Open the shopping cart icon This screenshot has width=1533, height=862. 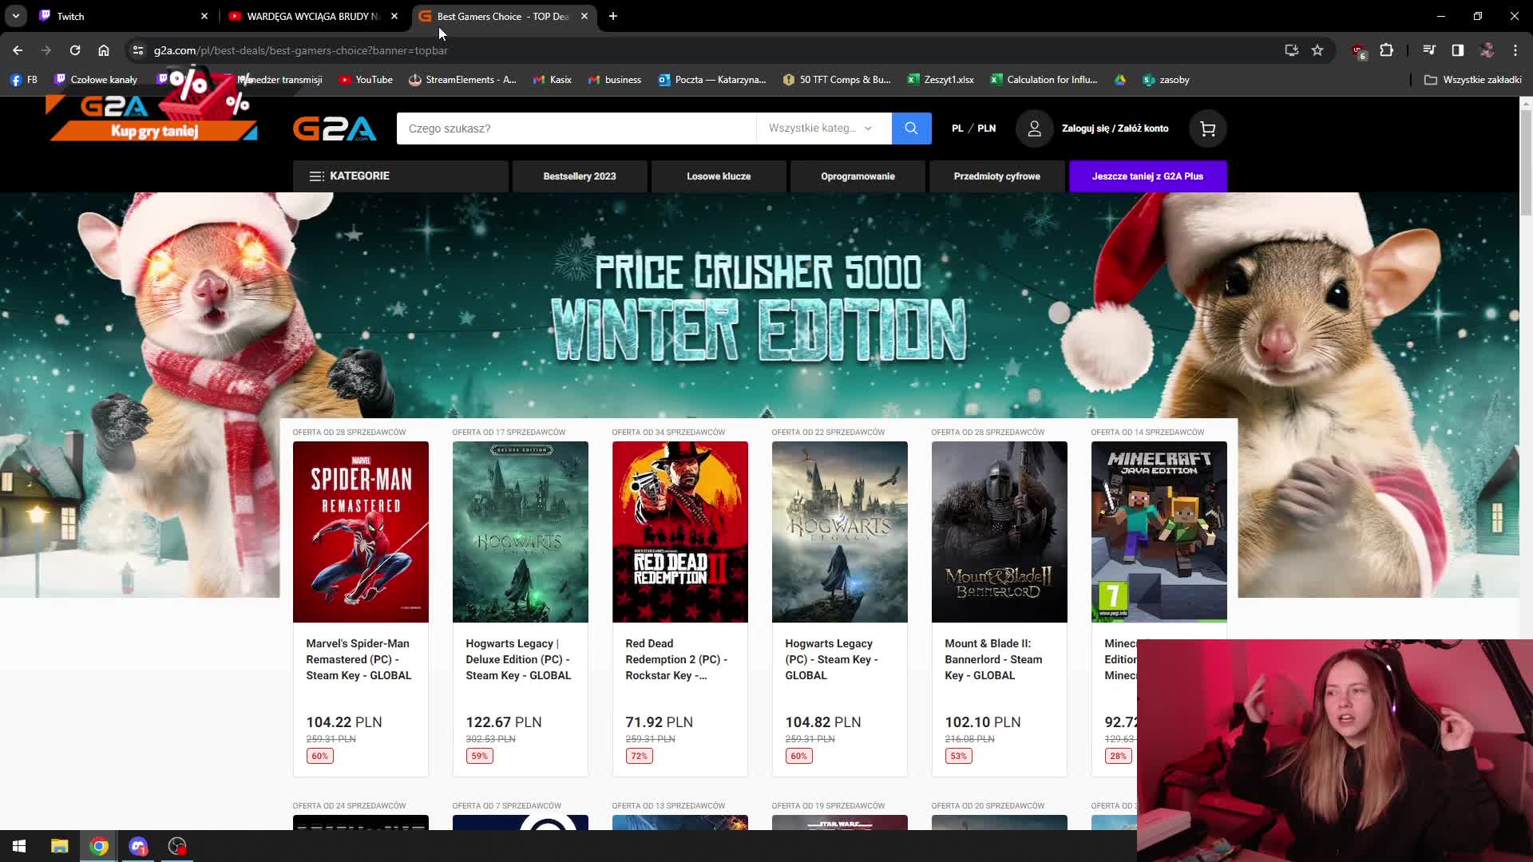(x=1207, y=129)
